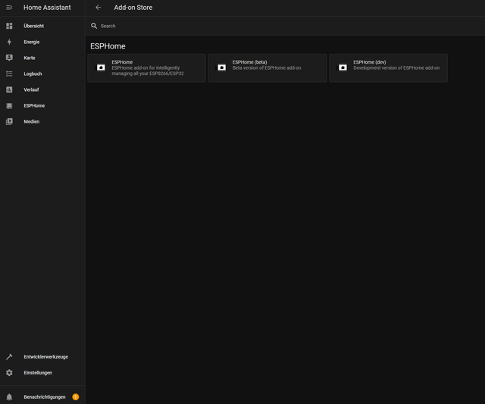
Task: Click the ESPHome repository section heading
Action: click(108, 46)
